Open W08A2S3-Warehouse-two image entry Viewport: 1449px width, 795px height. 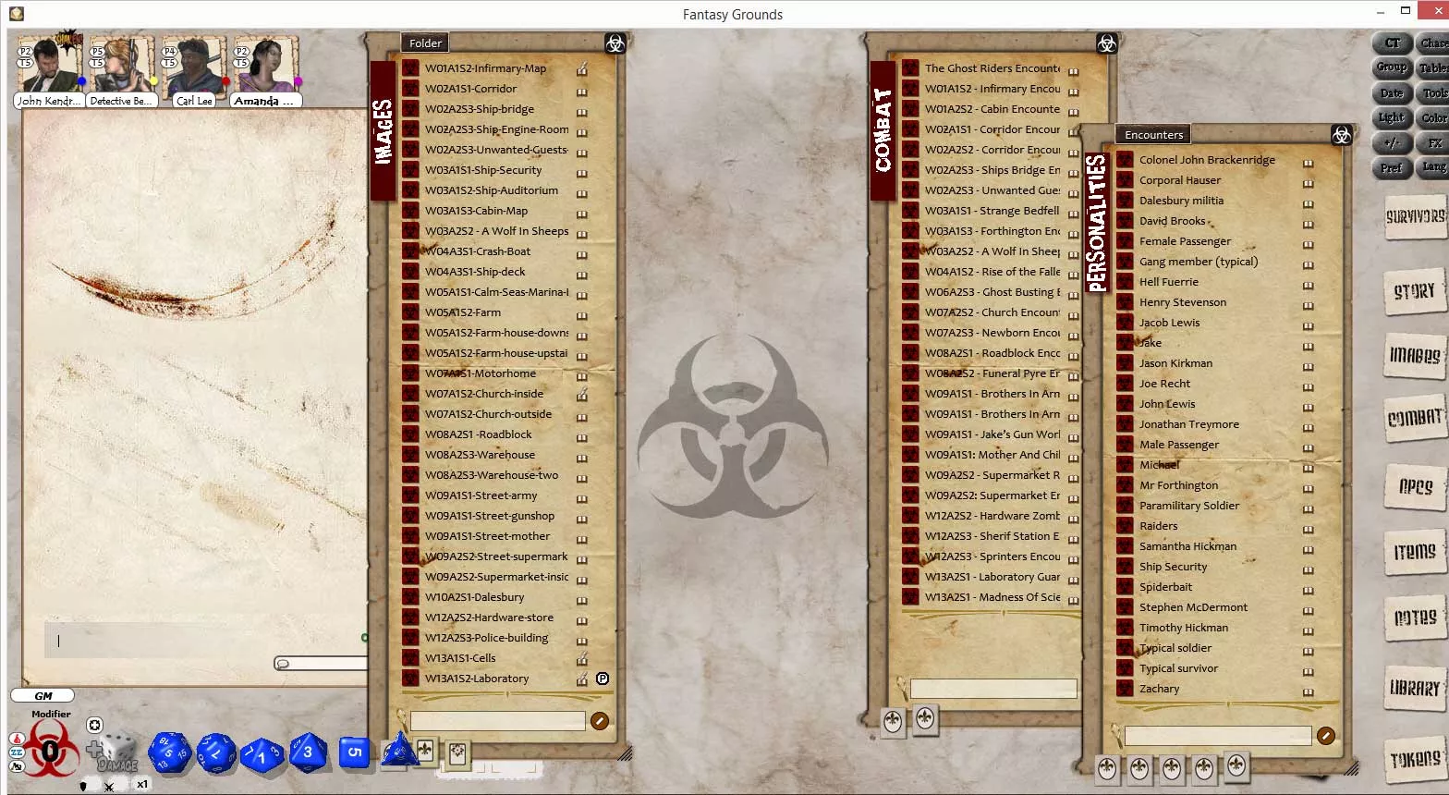click(492, 475)
